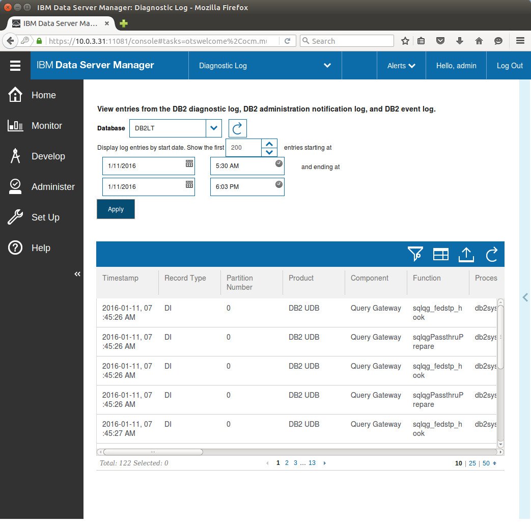Viewport: 531px width, 523px height.
Task: Click the Hello, admin user menu
Action: [x=456, y=65]
